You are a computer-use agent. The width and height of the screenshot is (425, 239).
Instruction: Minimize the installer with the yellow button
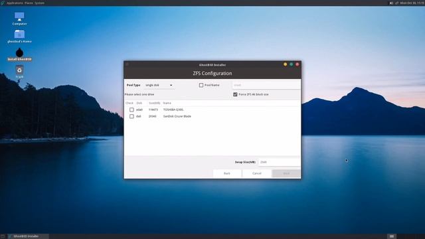tap(285, 64)
